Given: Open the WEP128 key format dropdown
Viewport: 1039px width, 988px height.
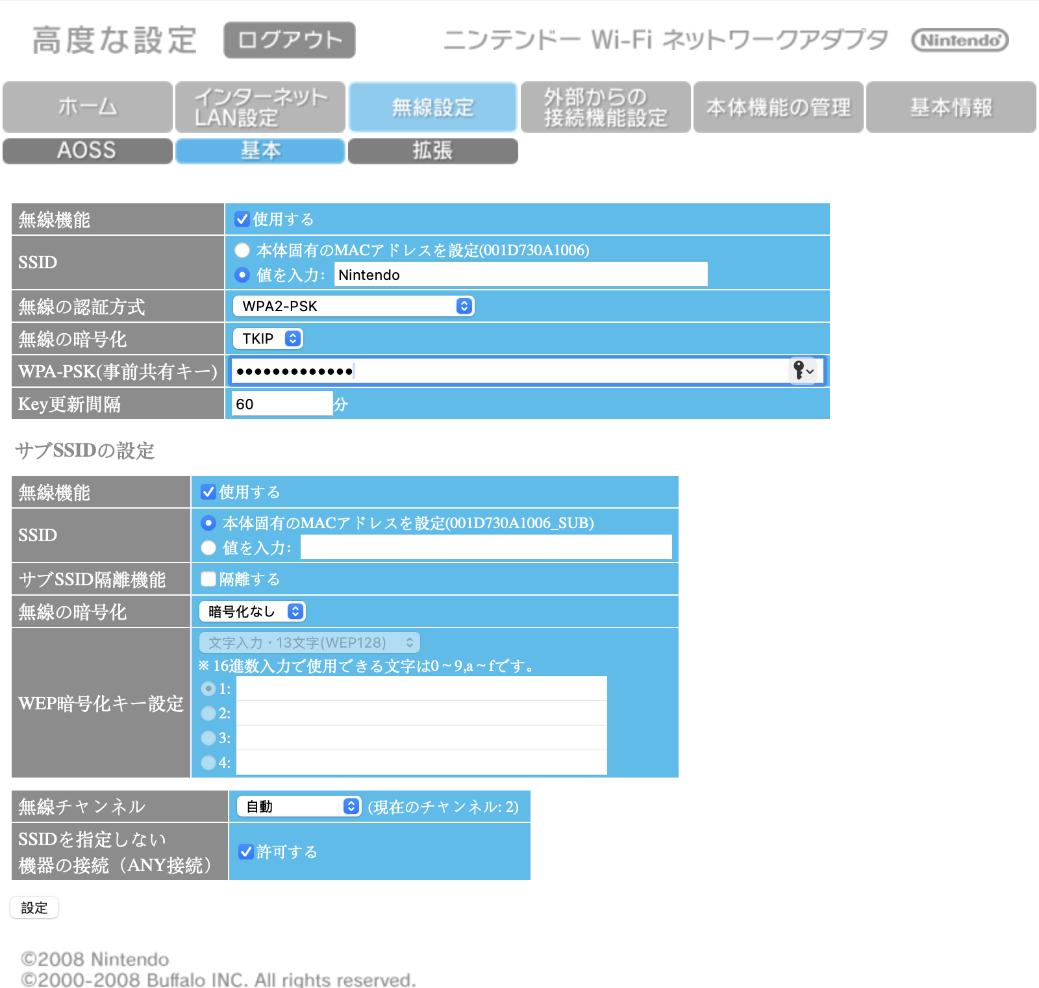Looking at the screenshot, I should [x=310, y=642].
